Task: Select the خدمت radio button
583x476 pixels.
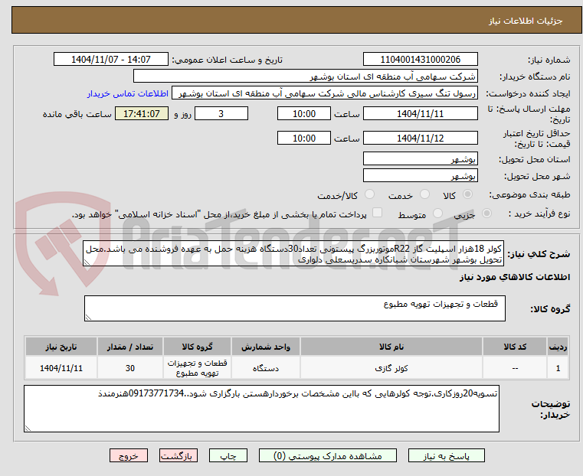Action: (x=424, y=194)
